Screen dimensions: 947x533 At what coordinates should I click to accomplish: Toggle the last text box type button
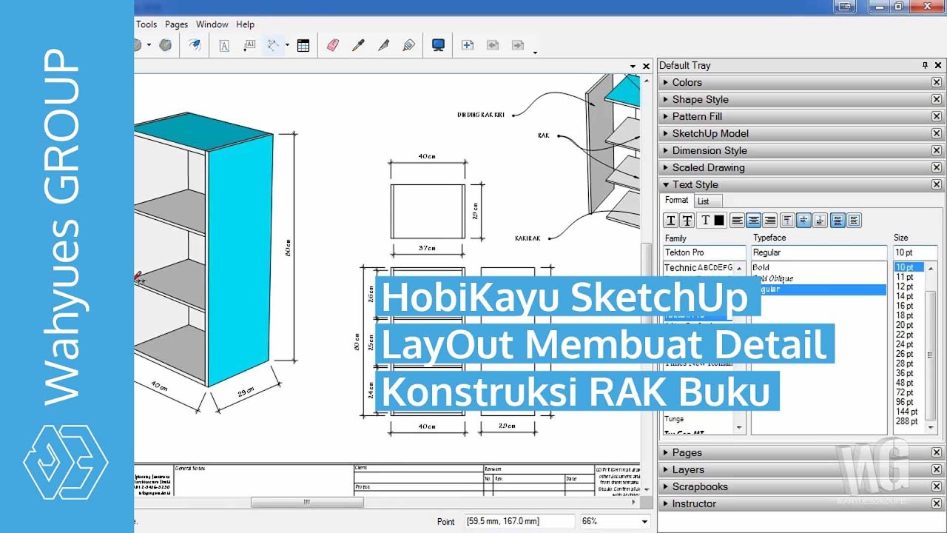click(854, 220)
